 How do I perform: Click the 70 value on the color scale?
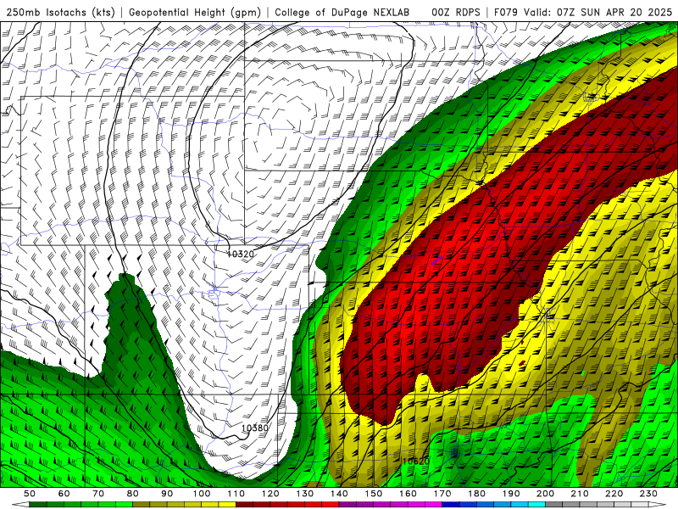coord(98,494)
